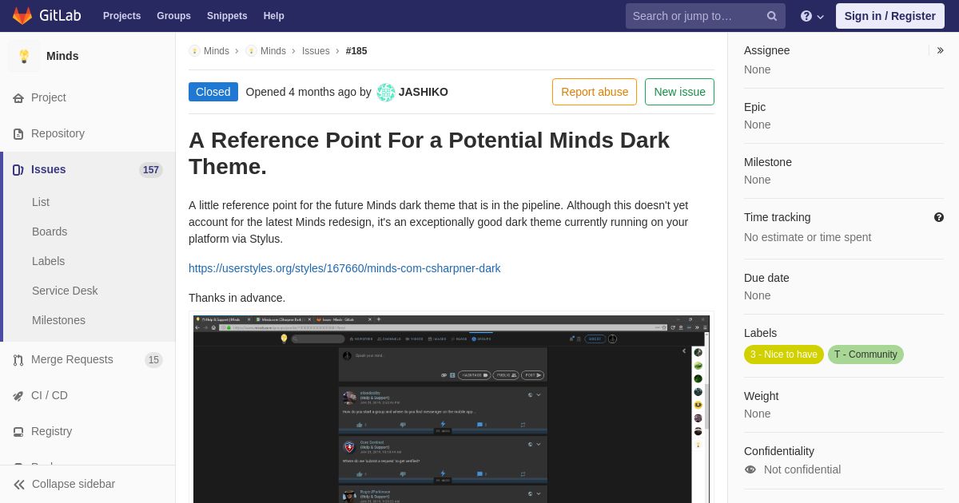This screenshot has height=503, width=959.
Task: Click the second Minds breadcrumb avatar icon
Action: pos(252,51)
